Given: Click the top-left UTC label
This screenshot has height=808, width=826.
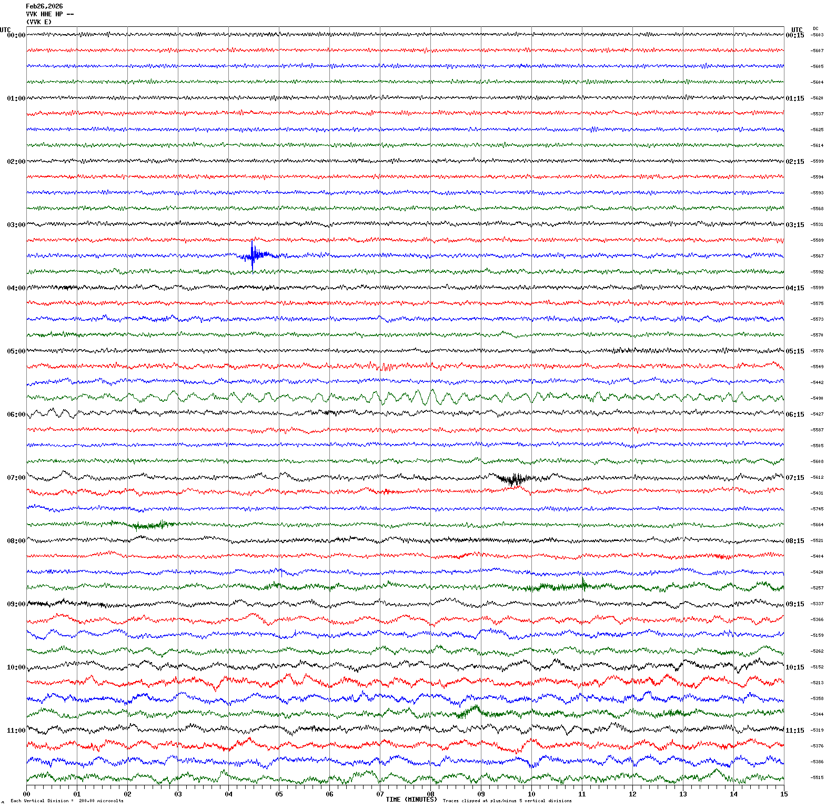Looking at the screenshot, I should (x=5, y=30).
